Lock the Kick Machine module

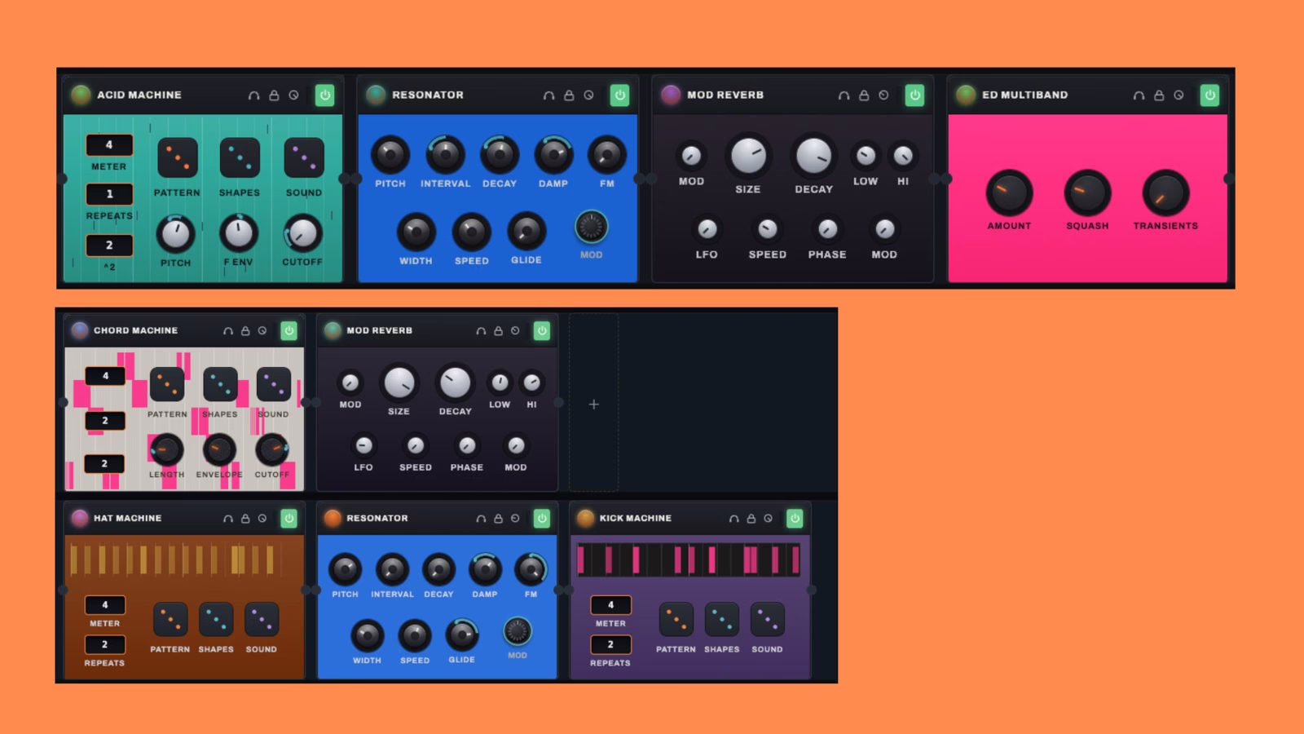[751, 519]
